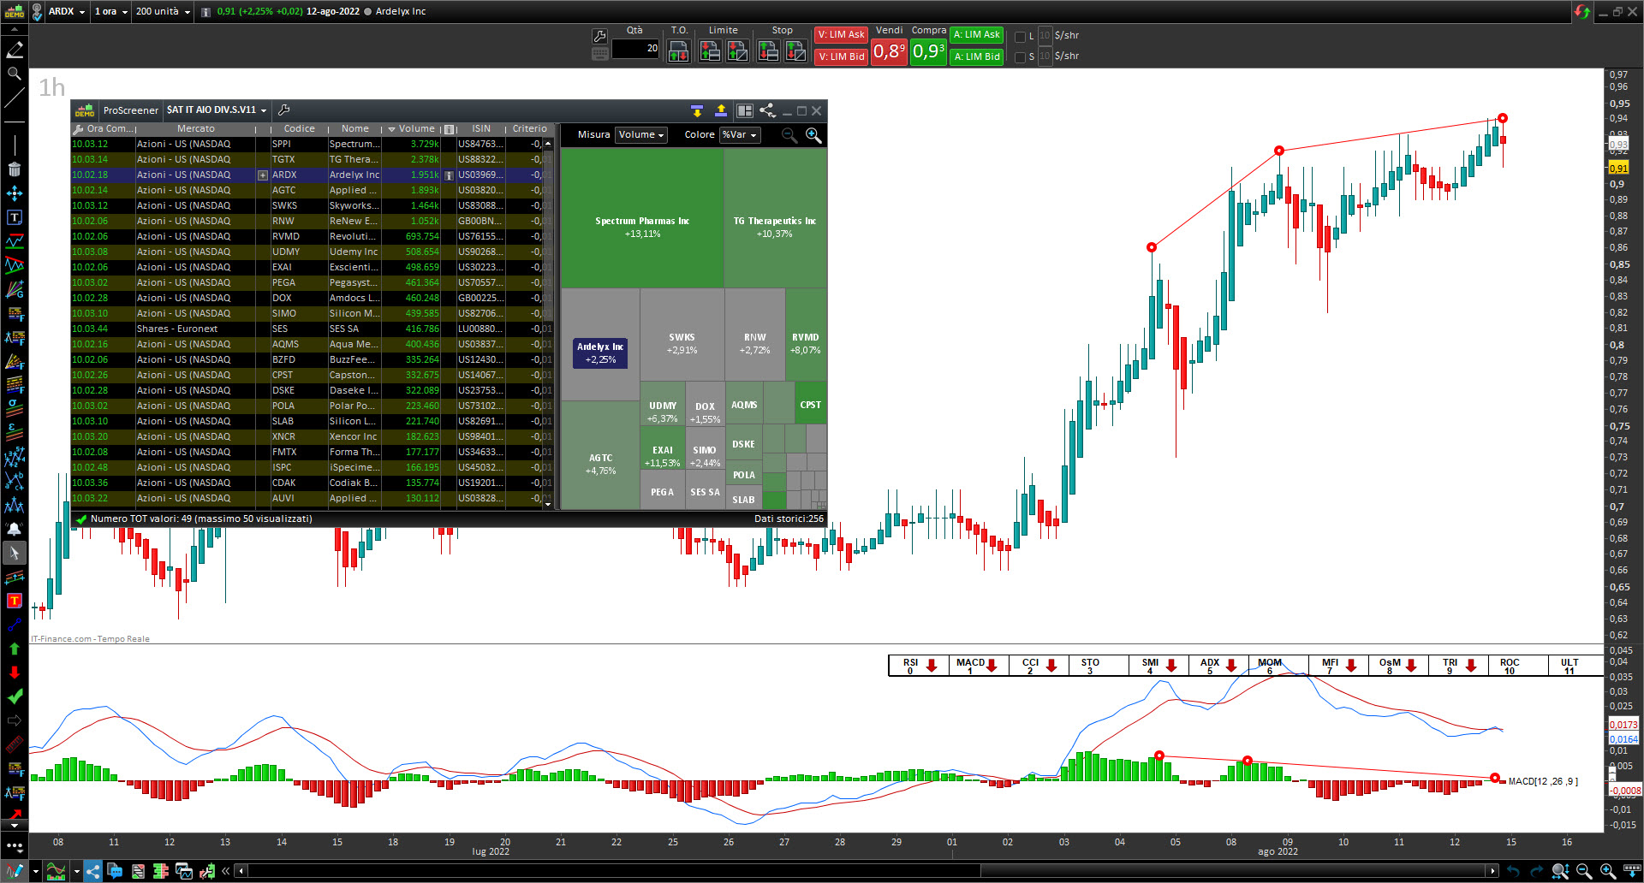Screen dimensions: 1644x883
Task: Open ProScreener wrench settings icon
Action: 284,110
